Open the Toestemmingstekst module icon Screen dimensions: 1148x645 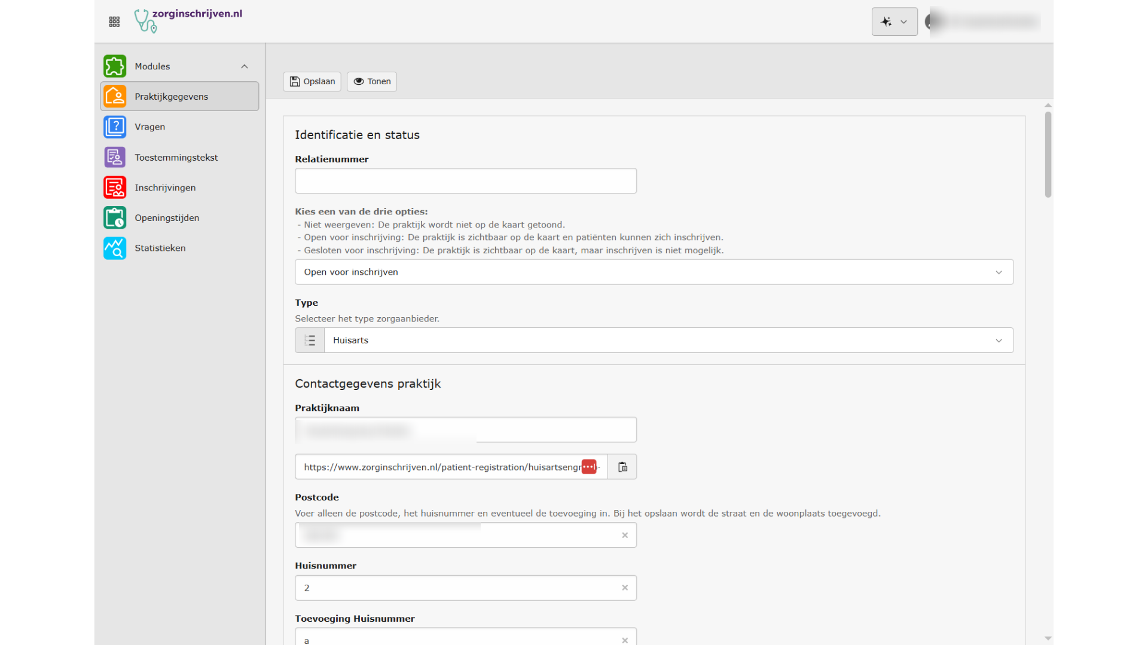click(x=115, y=157)
